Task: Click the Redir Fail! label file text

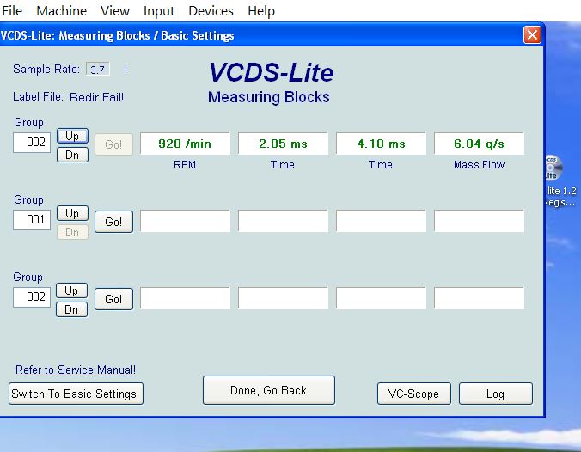Action: click(x=97, y=97)
